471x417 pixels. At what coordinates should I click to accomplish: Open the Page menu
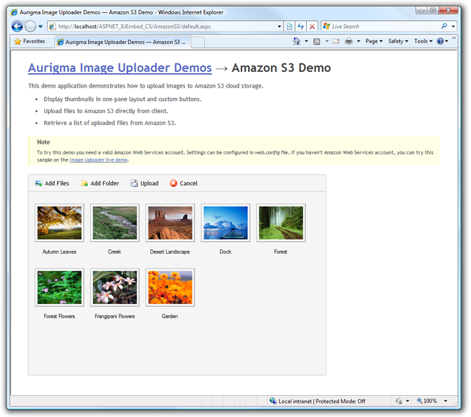click(x=374, y=41)
